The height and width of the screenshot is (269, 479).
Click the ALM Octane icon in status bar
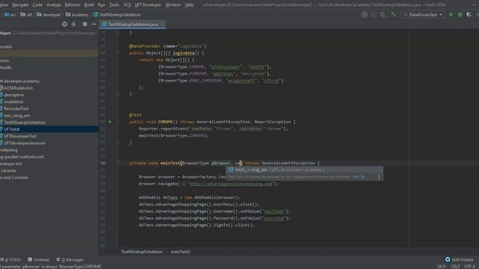[x=448, y=259]
